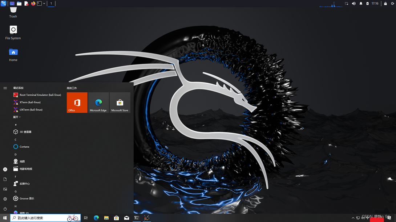This screenshot has width=396, height=222.
Task: Open the Kali dragon applications menu
Action: point(3,3)
